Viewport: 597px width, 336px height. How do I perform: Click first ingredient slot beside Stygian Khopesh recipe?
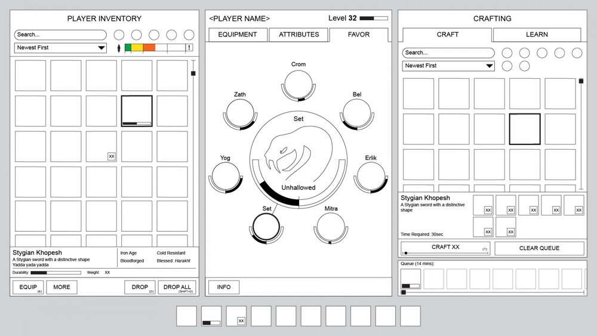point(483,205)
